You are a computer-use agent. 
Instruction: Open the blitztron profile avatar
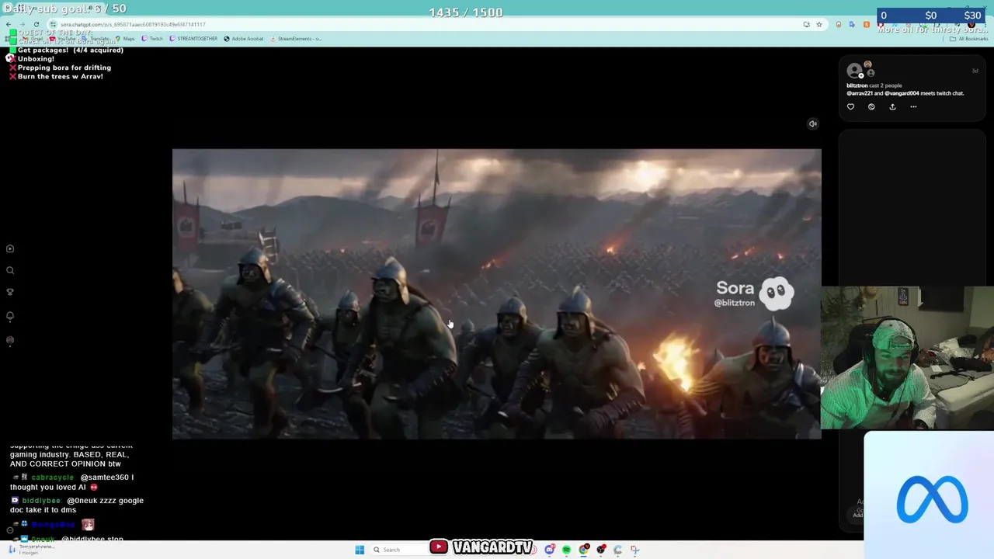(854, 71)
